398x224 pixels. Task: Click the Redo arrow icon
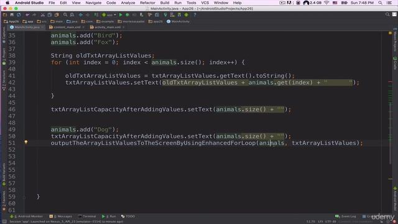(x=34, y=15)
